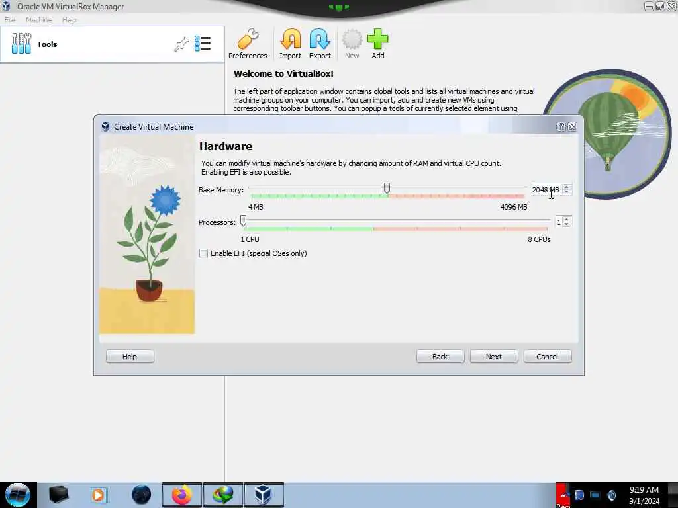
Task: Click the Base Memory slider handle
Action: [x=387, y=188]
